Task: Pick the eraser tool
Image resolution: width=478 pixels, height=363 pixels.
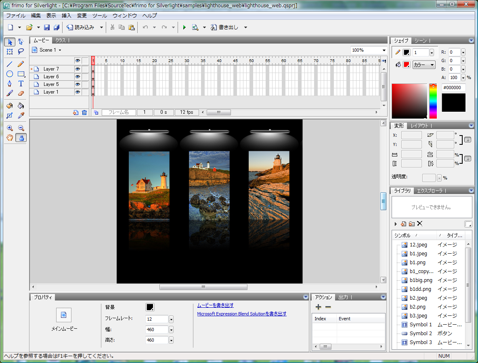Action: tap(21, 93)
